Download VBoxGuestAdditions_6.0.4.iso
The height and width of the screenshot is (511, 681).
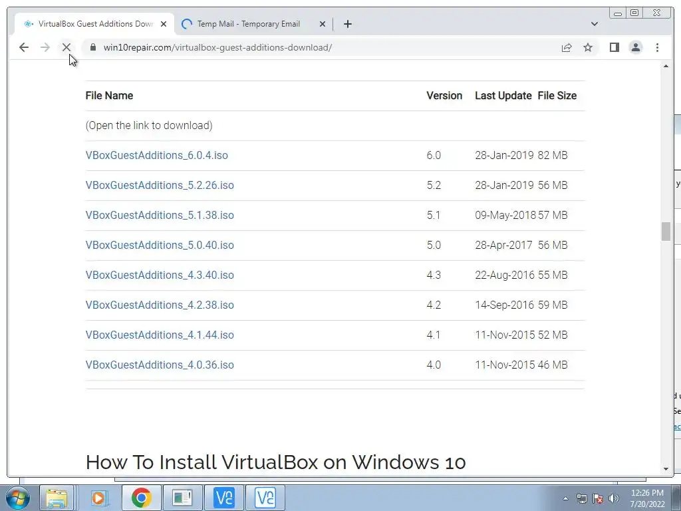pos(156,155)
